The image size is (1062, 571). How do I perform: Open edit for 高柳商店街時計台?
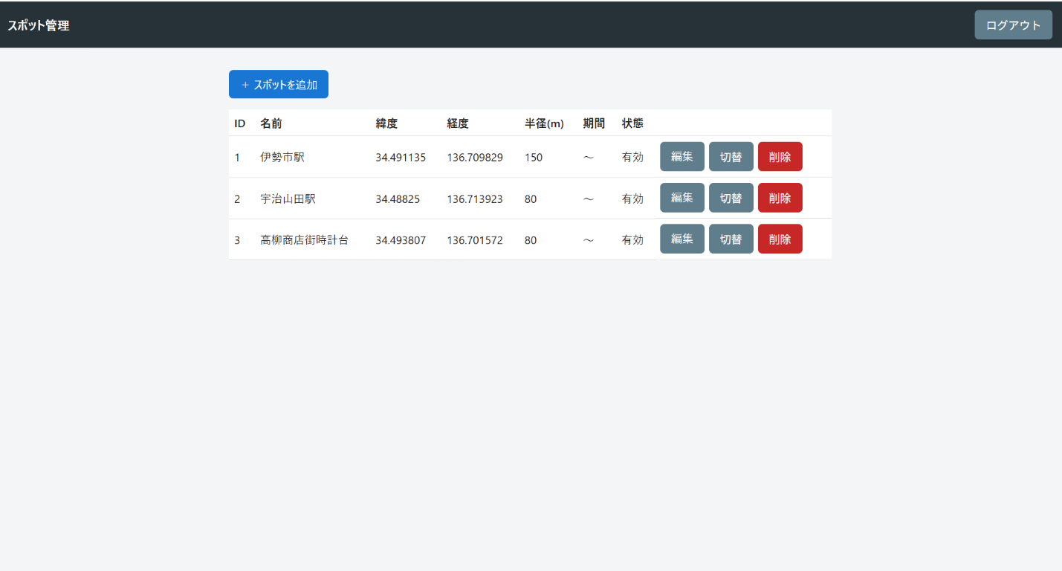682,239
